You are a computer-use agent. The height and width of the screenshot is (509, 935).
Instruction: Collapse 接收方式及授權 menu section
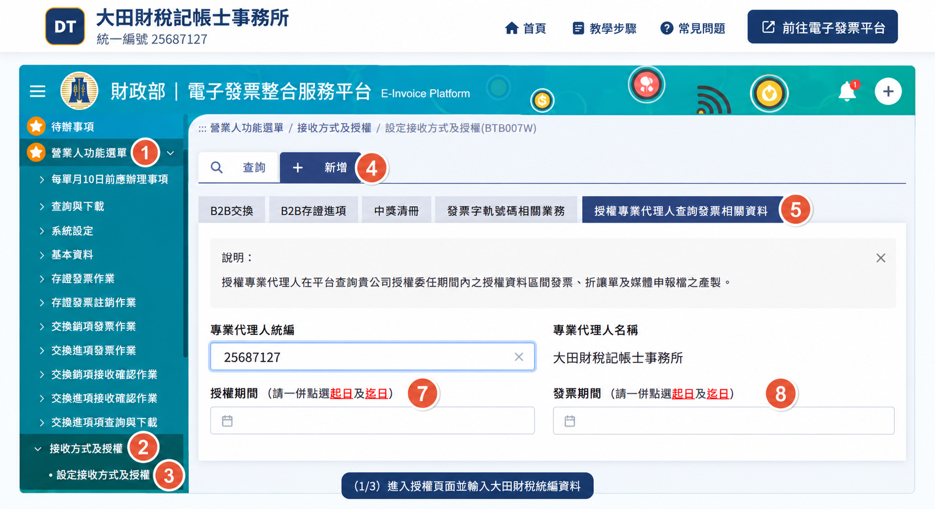click(x=79, y=449)
